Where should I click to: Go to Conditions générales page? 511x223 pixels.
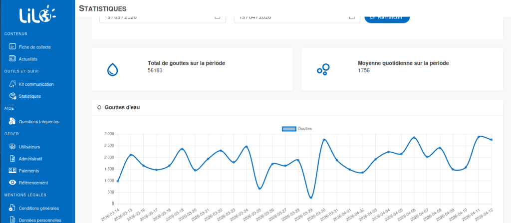tap(38, 208)
